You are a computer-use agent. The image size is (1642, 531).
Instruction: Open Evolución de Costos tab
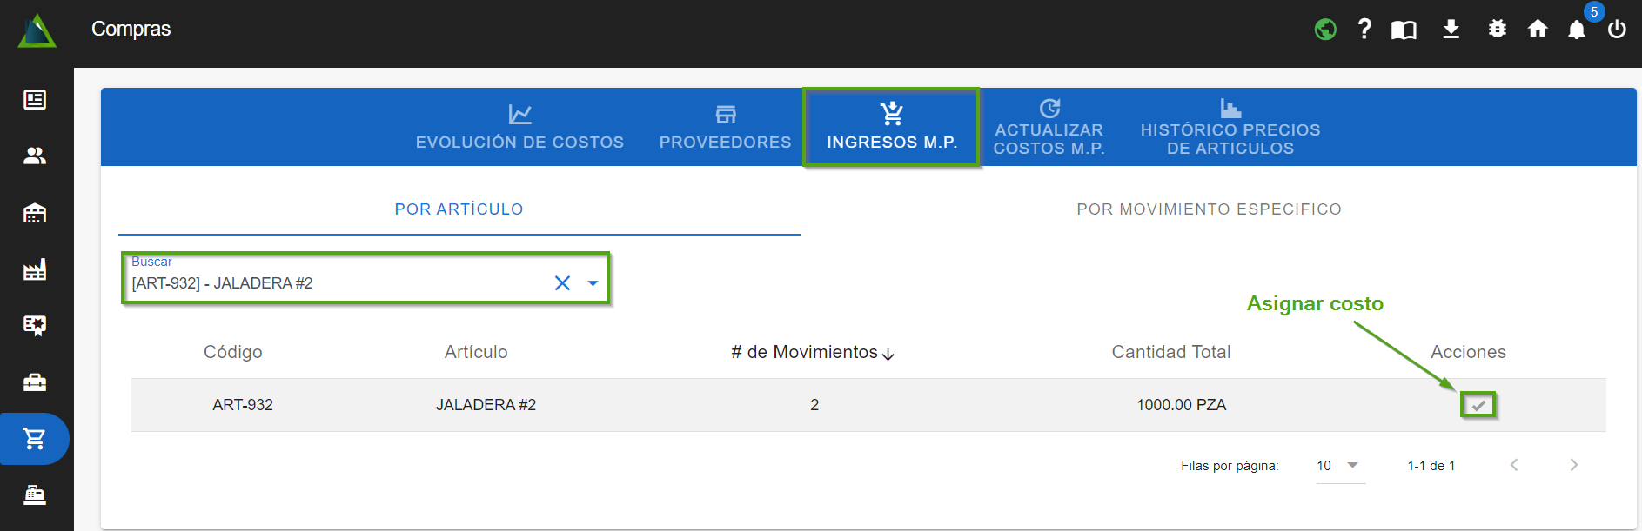pyautogui.click(x=519, y=127)
